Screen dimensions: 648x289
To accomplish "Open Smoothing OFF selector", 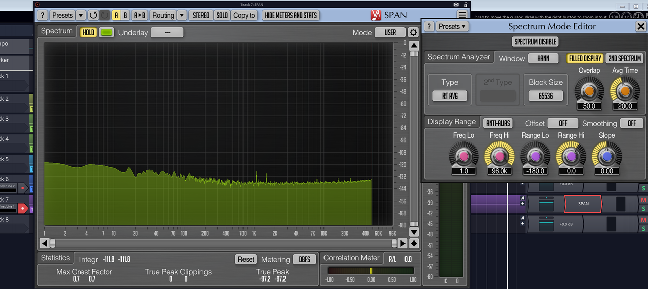I will [632, 123].
